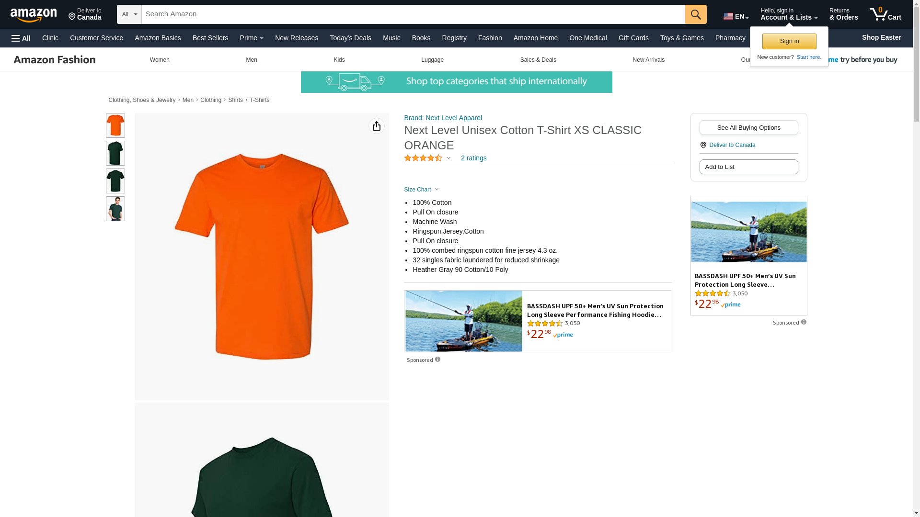Image resolution: width=920 pixels, height=517 pixels.
Task: Click the yellow Sign in button
Action: pyautogui.click(x=789, y=41)
